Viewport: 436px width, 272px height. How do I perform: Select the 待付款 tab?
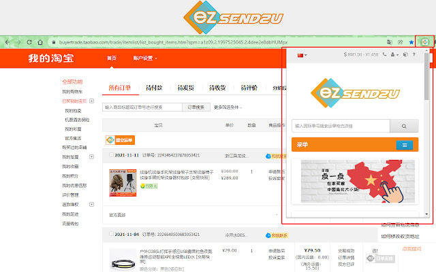(154, 88)
